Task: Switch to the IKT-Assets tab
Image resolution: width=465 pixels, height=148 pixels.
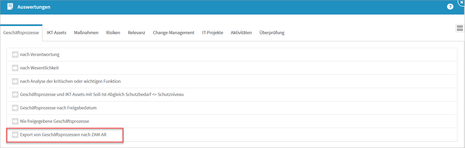Action: [x=56, y=33]
